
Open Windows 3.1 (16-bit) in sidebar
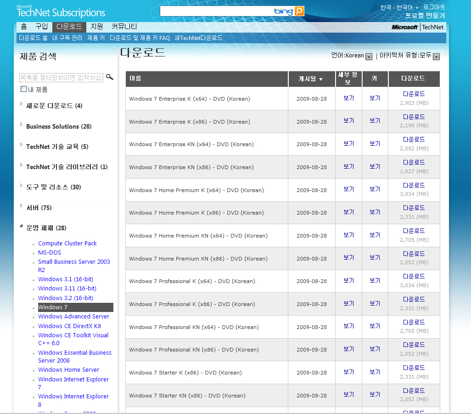[x=66, y=279]
